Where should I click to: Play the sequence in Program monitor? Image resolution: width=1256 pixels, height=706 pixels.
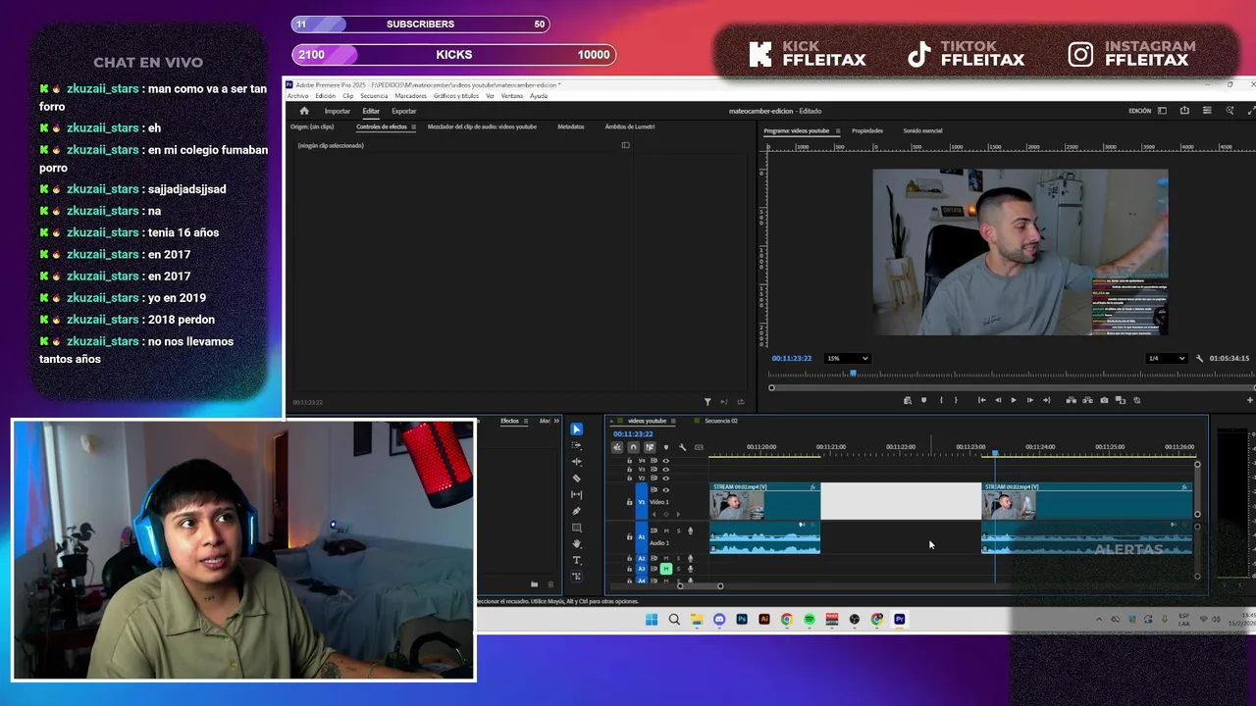click(x=1014, y=400)
